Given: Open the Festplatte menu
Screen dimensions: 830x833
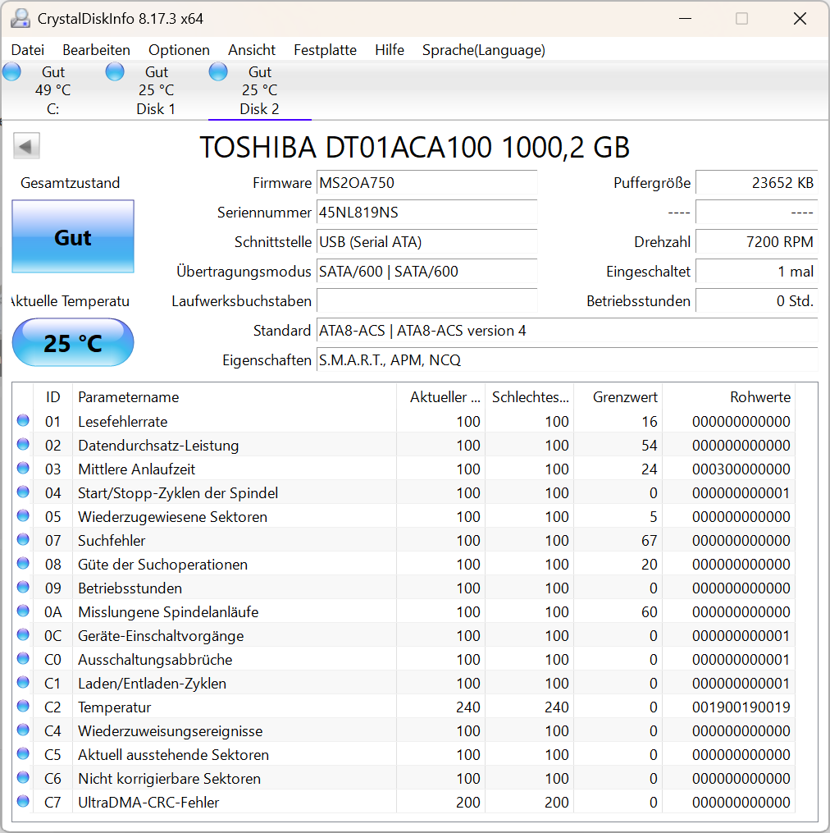Looking at the screenshot, I should pyautogui.click(x=325, y=50).
